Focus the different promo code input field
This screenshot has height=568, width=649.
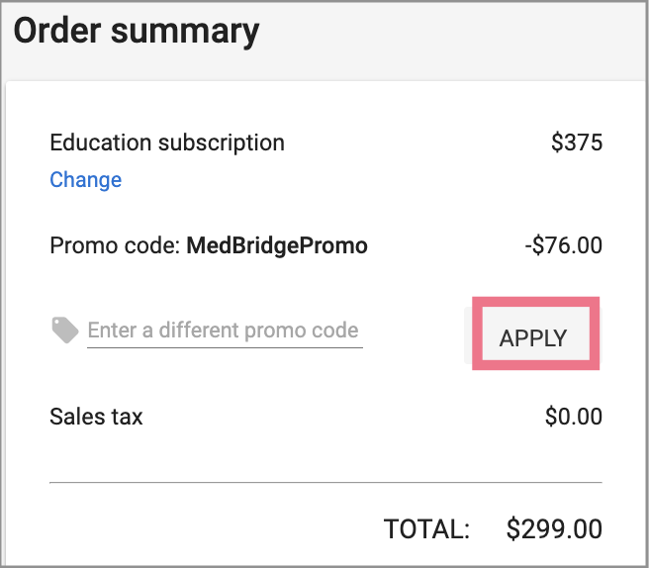coord(224,331)
